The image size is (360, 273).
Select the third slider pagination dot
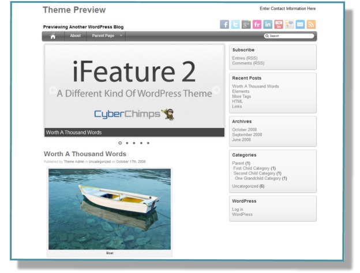(x=134, y=143)
